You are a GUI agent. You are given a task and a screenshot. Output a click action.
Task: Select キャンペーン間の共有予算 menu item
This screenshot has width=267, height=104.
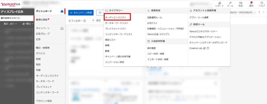point(118,57)
